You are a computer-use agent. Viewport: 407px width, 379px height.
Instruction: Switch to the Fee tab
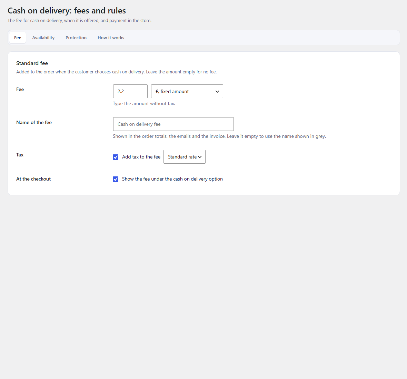[18, 38]
